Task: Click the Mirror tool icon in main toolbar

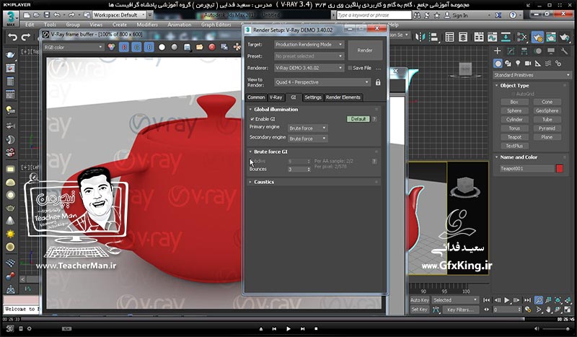Action: 420,37
